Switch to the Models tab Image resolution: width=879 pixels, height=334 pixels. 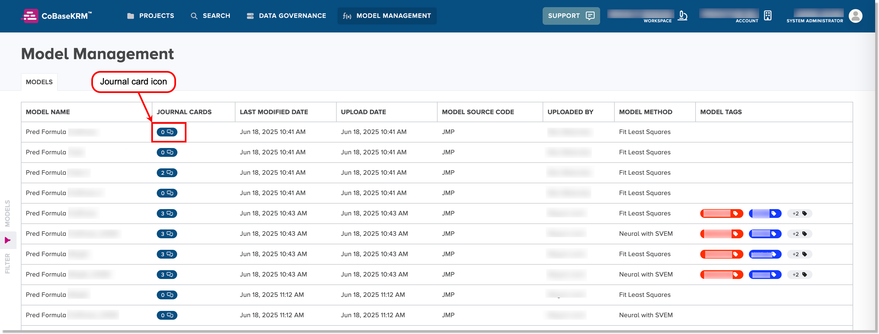point(39,82)
